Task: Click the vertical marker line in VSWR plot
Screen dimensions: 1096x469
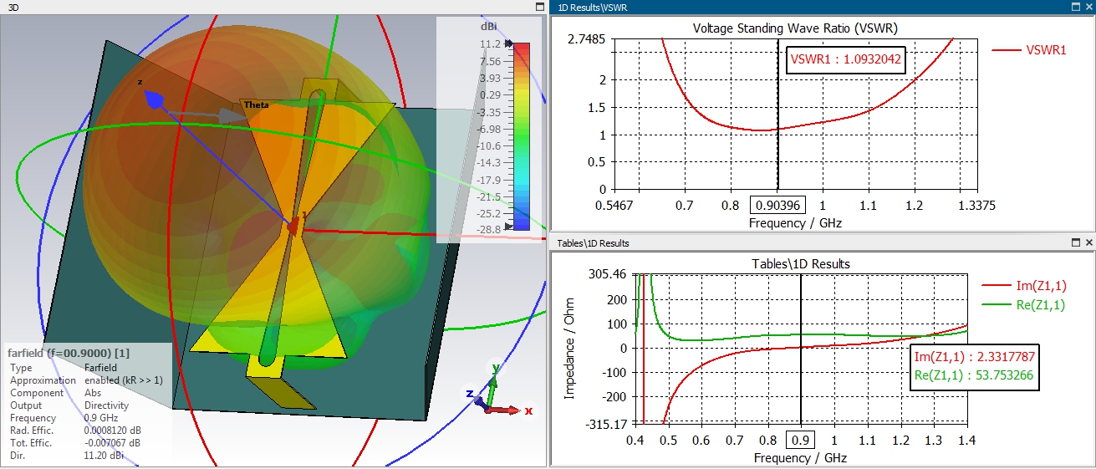Action: coord(777,114)
